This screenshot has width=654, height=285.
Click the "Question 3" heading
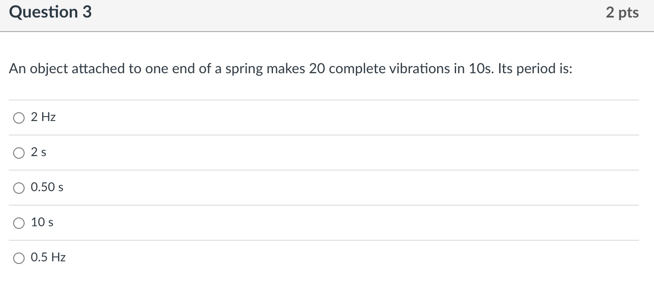50,12
